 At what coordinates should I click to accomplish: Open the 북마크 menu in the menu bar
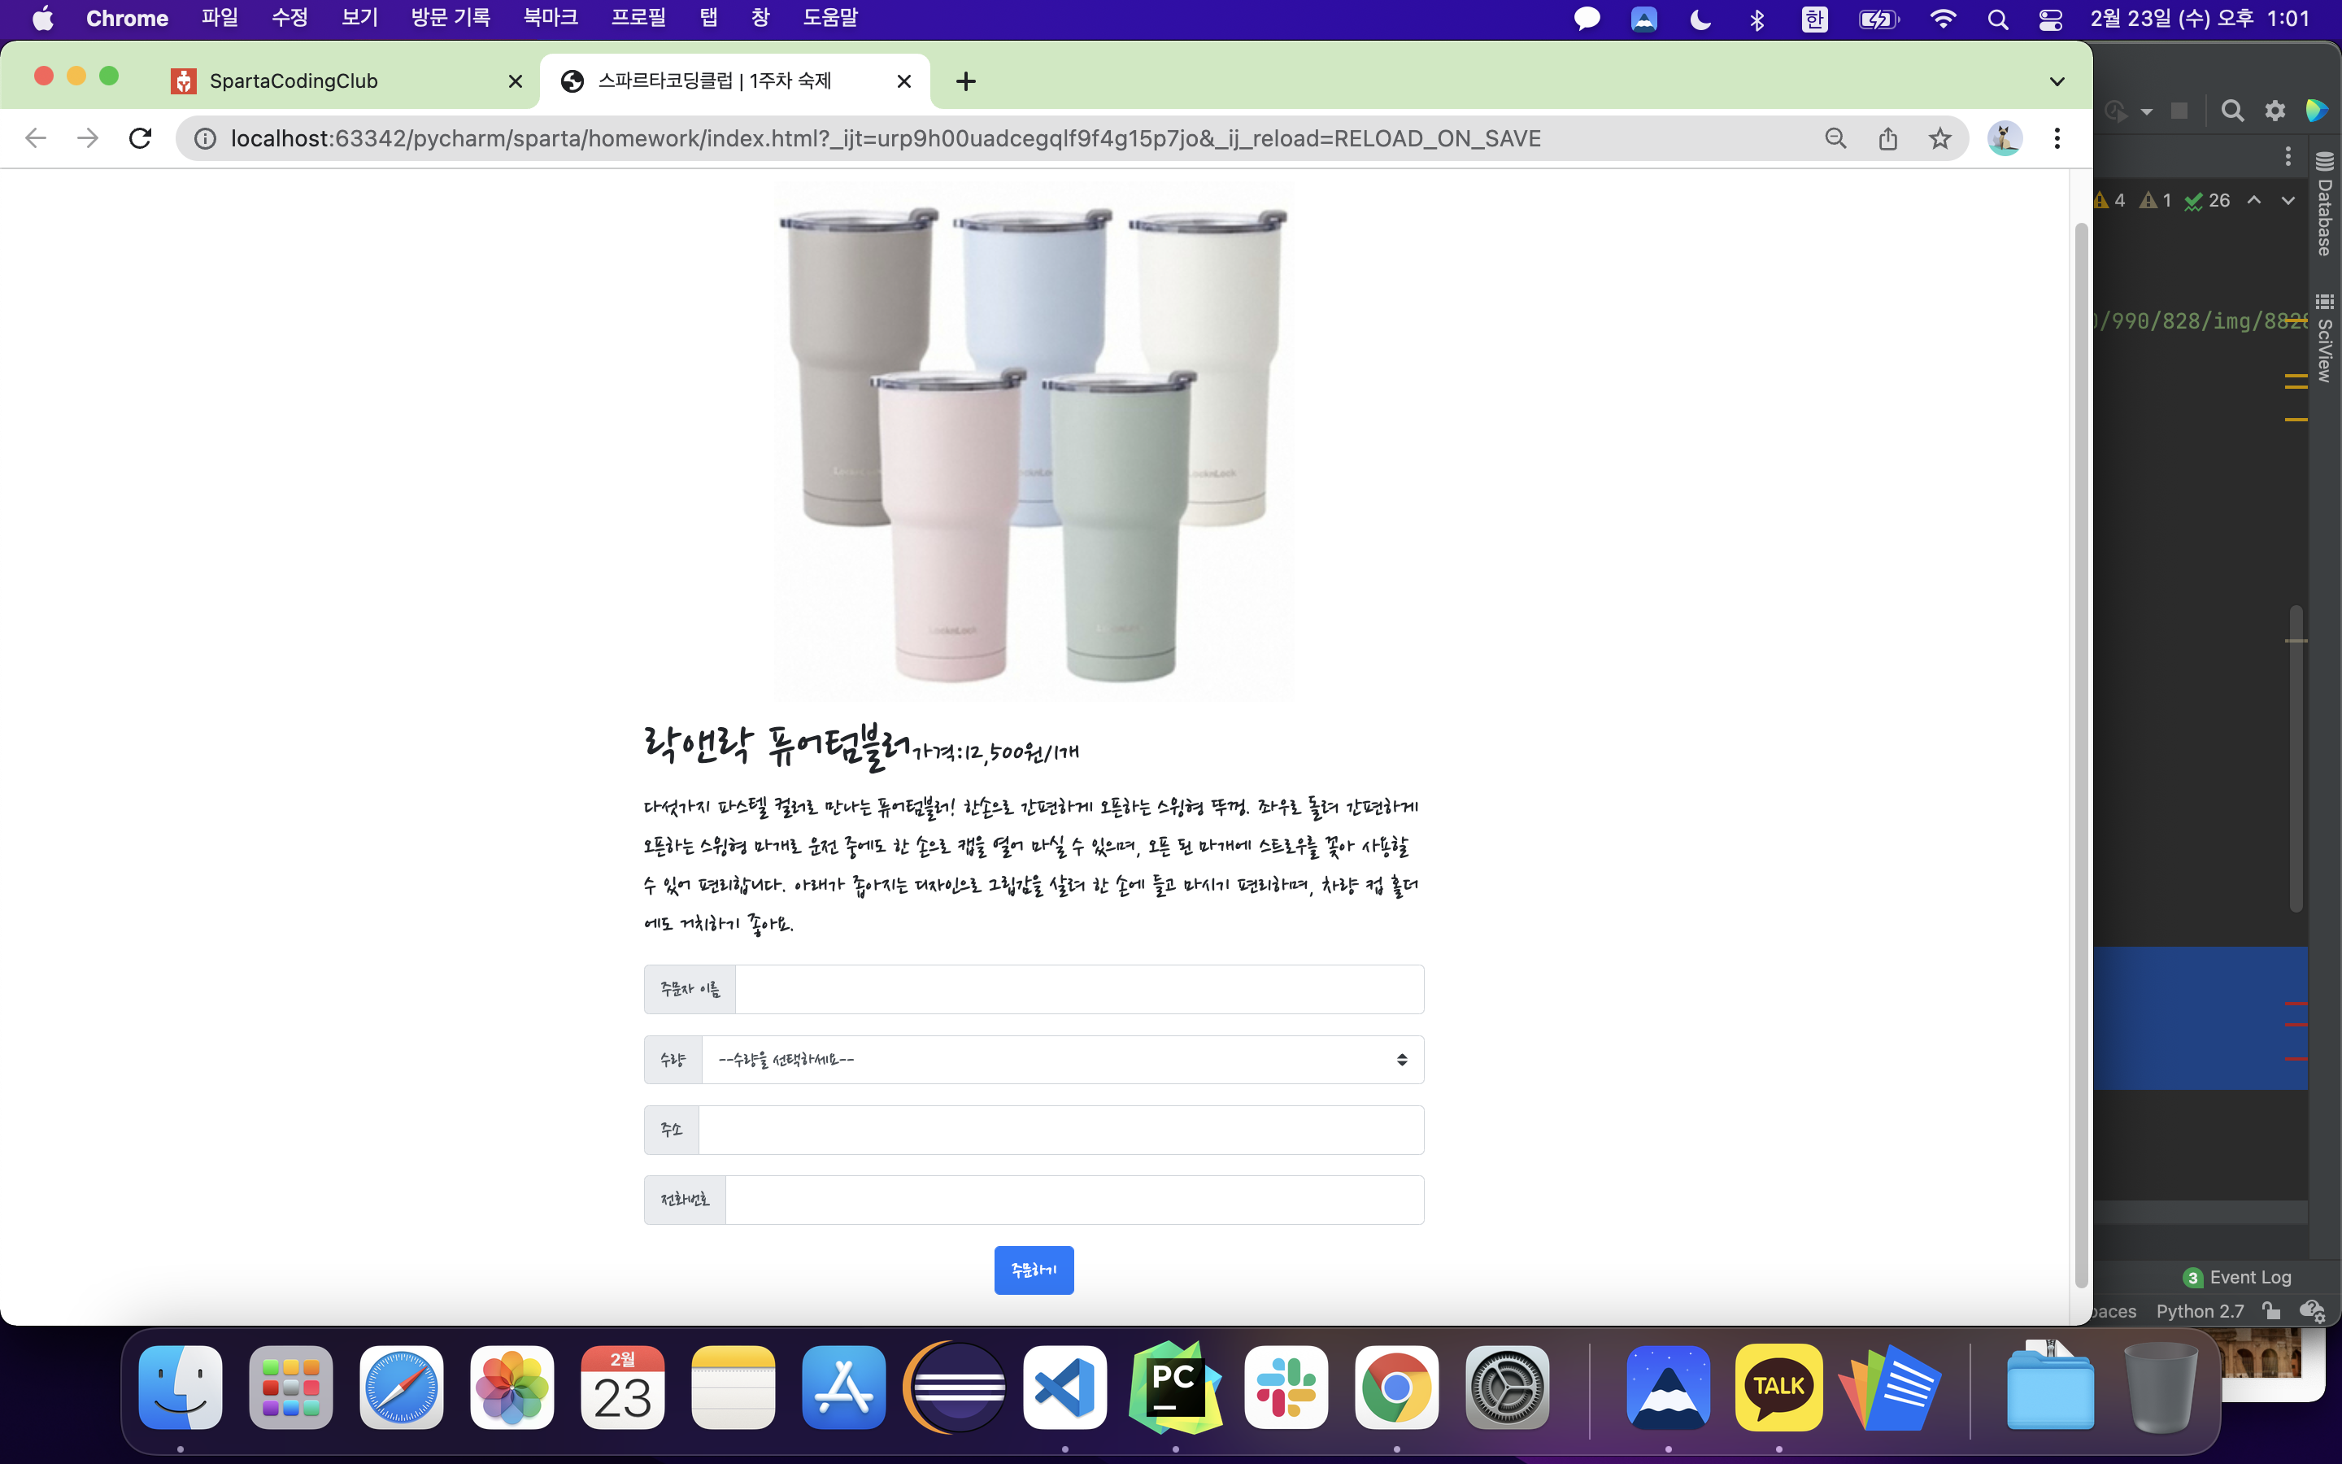pyautogui.click(x=550, y=19)
